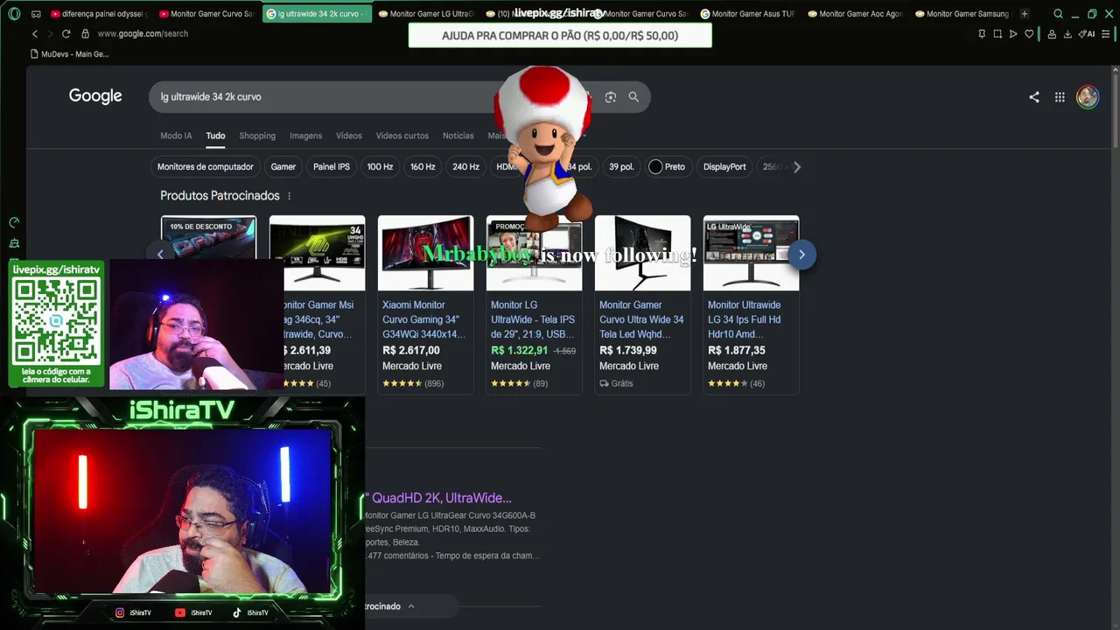This screenshot has width=1120, height=630.
Task: Click the R$ 2.617,00 price
Action: [x=411, y=351]
